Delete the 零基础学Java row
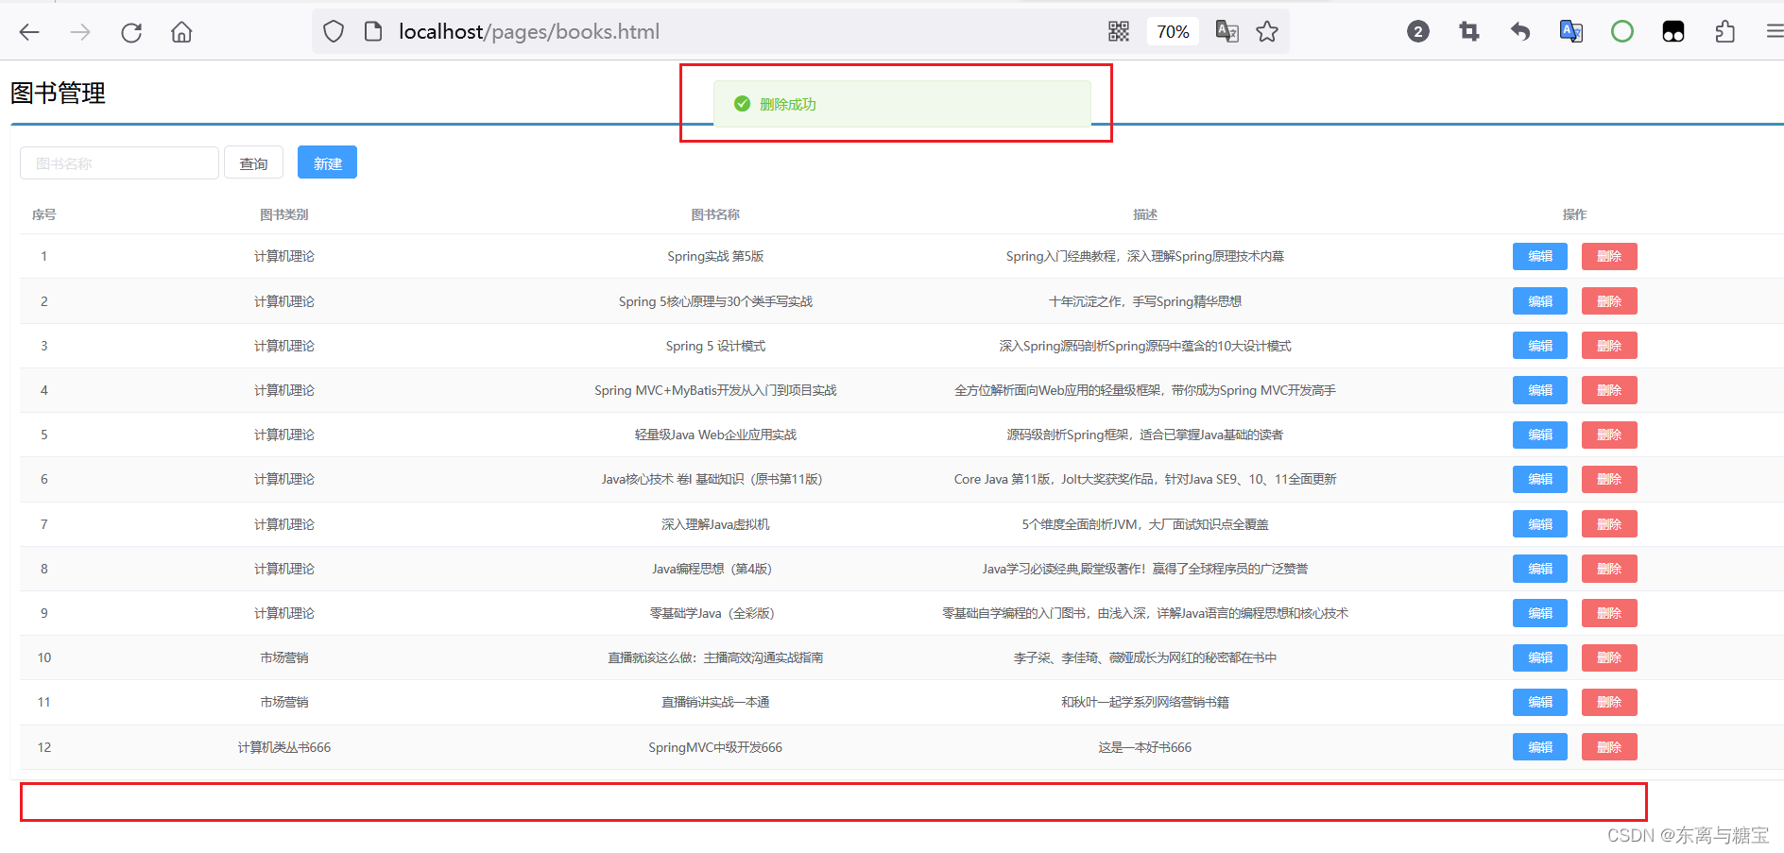This screenshot has height=853, width=1784. 1609,613
